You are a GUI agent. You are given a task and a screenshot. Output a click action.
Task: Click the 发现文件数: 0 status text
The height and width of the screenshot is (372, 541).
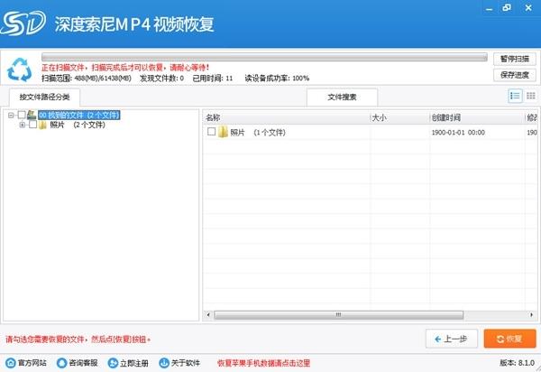161,79
